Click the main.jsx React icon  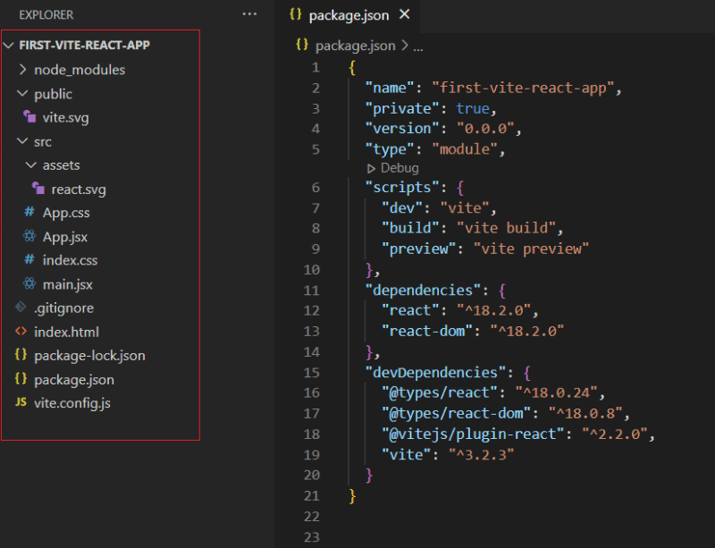point(29,283)
